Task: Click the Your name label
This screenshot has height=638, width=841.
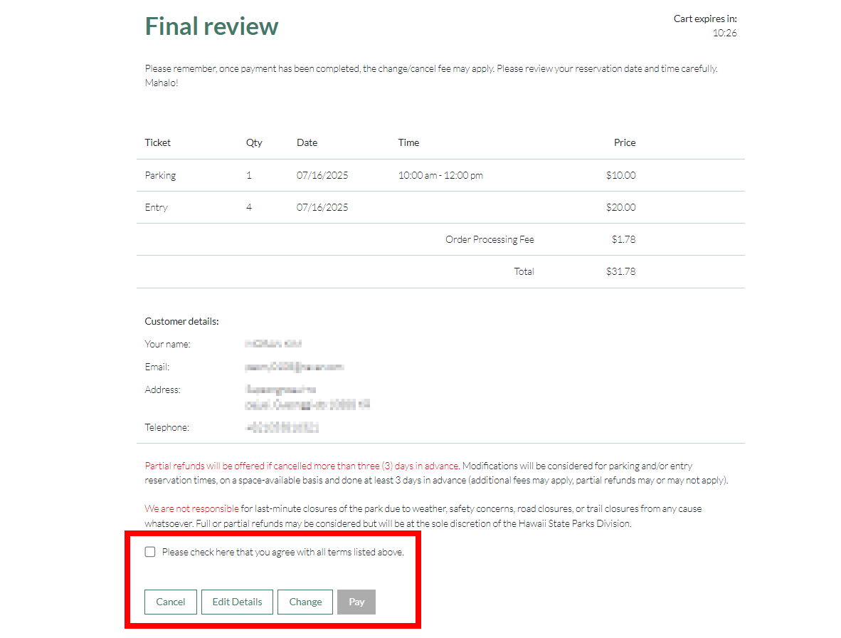Action: (167, 345)
